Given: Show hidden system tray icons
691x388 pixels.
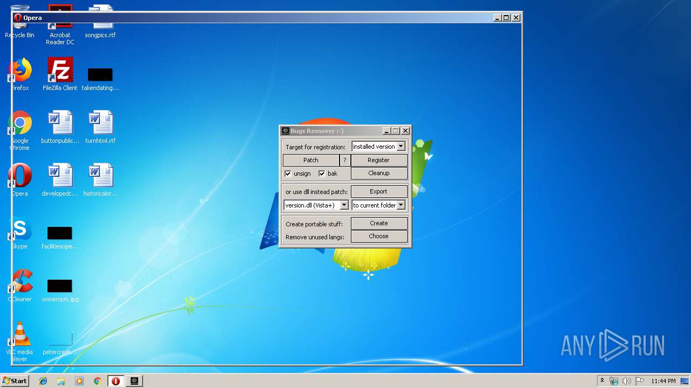Looking at the screenshot, I should tap(602, 381).
